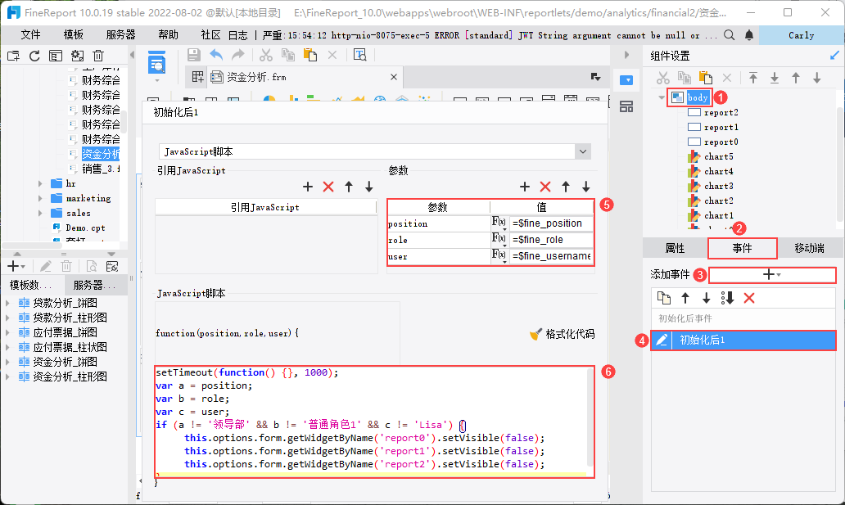Expand the hr folder

(40, 184)
